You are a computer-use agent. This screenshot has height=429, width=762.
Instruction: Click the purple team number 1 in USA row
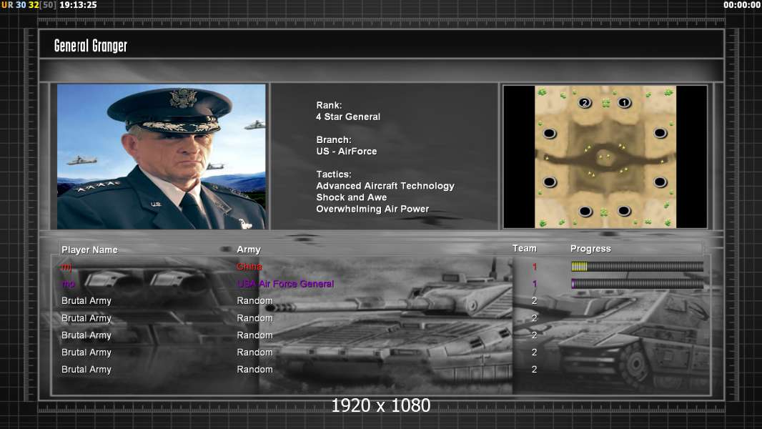point(535,284)
